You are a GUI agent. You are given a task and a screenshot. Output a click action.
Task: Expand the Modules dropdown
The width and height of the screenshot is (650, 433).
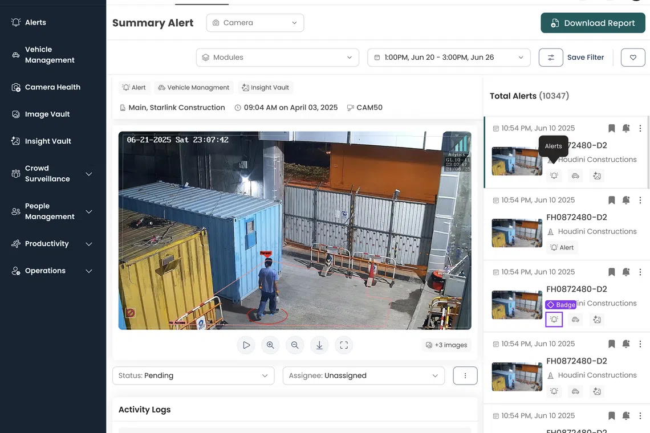(x=277, y=58)
